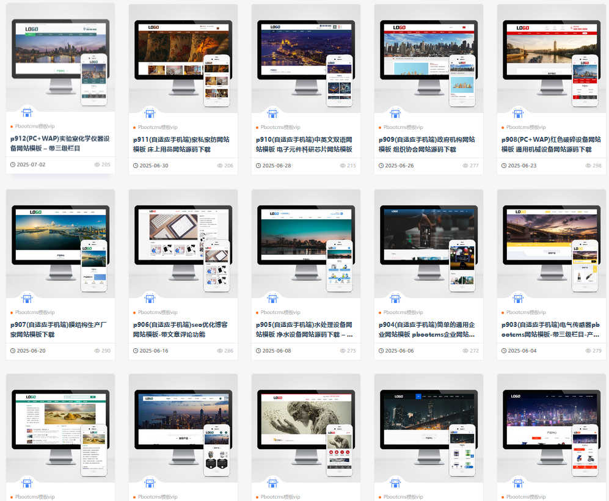Click the clock icon beside 2025-06-20
Screen dimensions: 609x501
[x=13, y=351]
